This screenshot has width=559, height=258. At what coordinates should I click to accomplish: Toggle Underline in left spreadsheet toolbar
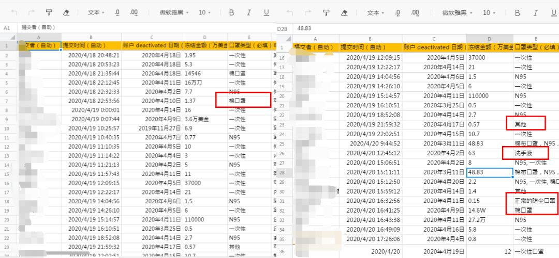pyautogui.click(x=267, y=13)
